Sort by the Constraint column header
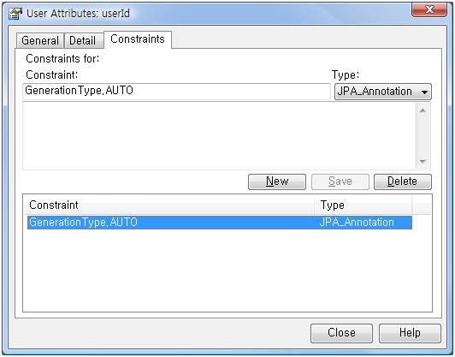The width and height of the screenshot is (455, 357). pos(168,205)
